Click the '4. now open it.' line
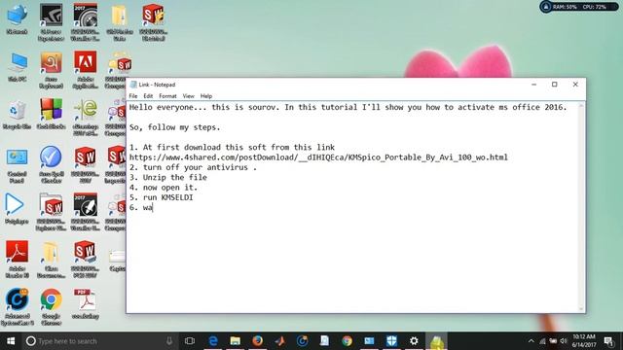The image size is (623, 350). (x=164, y=188)
